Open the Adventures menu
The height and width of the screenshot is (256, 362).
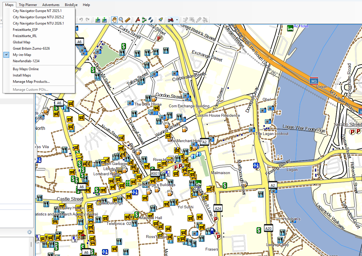click(51, 5)
